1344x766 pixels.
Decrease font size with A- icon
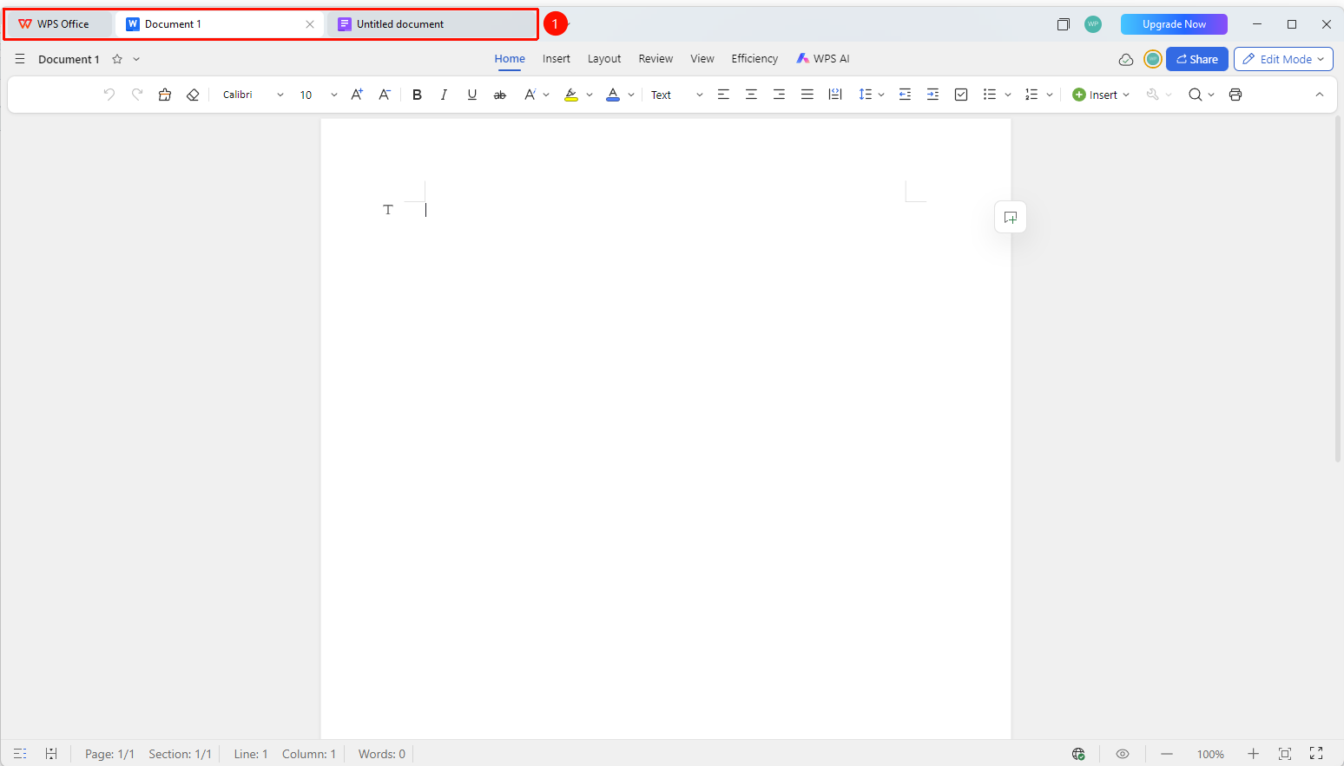(x=385, y=95)
